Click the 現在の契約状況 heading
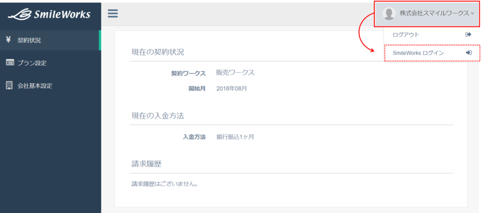This screenshot has height=213, width=481. [158, 52]
